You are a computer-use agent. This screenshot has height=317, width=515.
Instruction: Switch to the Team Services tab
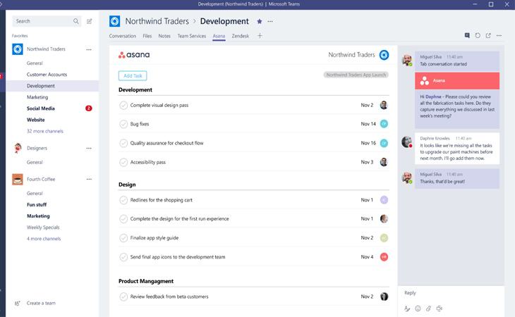(191, 36)
